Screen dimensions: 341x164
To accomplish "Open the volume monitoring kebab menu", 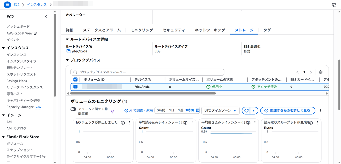I will (x=320, y=110).
